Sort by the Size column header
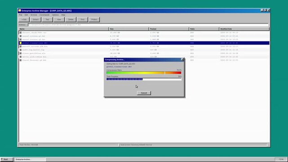 (128, 29)
